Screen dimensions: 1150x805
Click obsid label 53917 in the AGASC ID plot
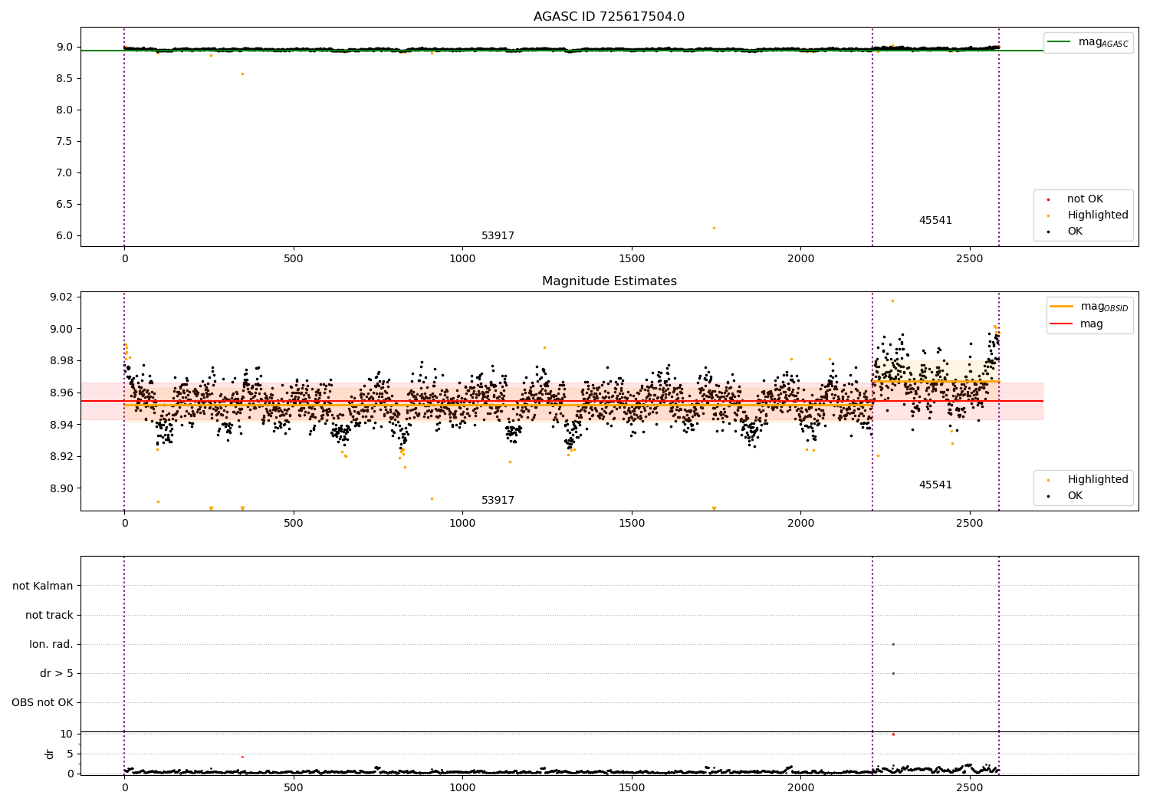tap(498, 236)
